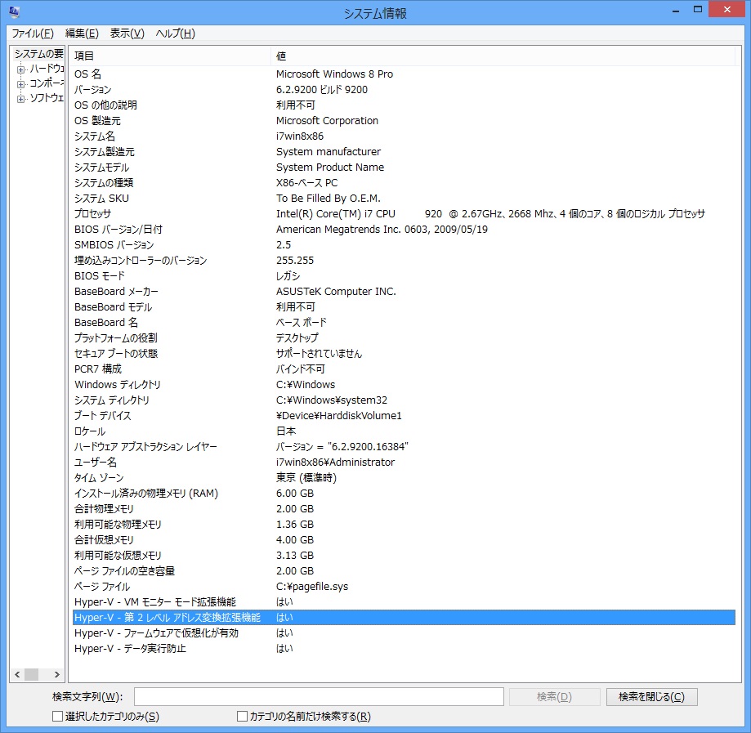The height and width of the screenshot is (733, 751).
Task: Click the tree pane scroll left arrow
Action: 17,674
